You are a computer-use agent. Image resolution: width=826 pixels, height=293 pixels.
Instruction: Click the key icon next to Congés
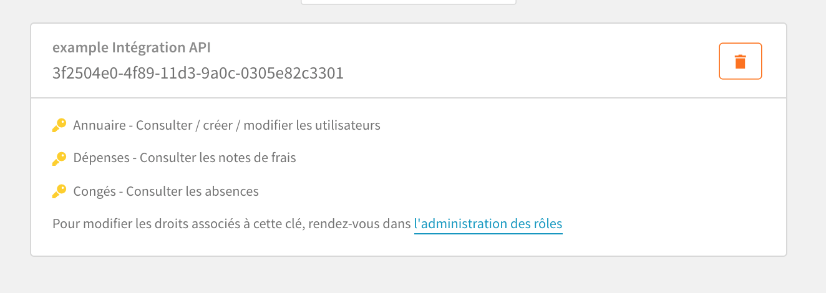pyautogui.click(x=59, y=191)
